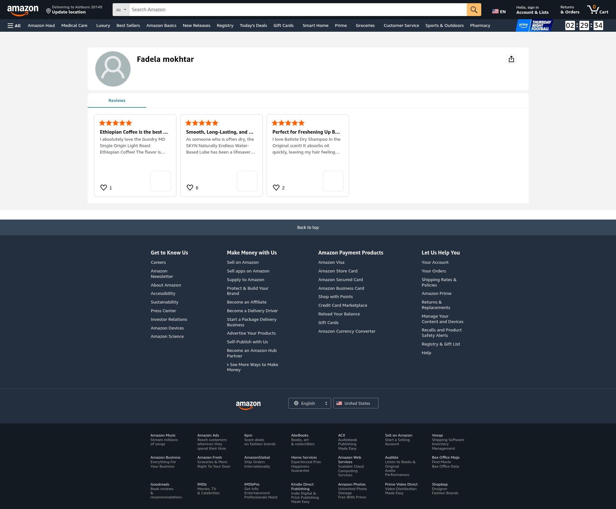The height and width of the screenshot is (509, 616).
Task: Click the Prime Thursday Night Football banner
Action: 534,25
